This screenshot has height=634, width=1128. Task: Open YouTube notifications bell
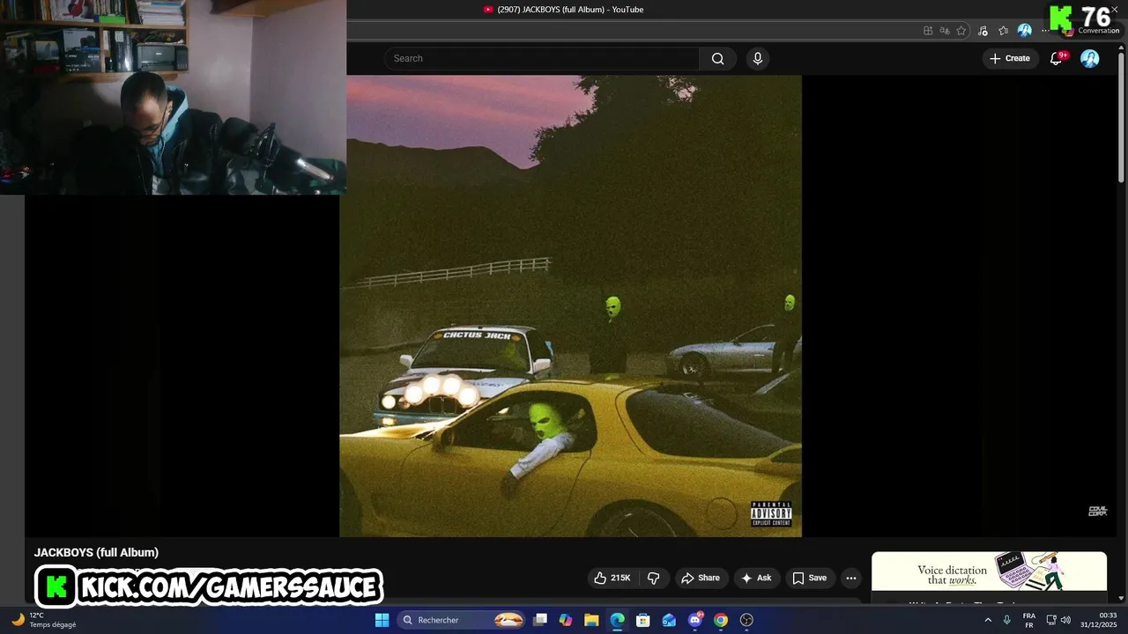pos(1056,58)
